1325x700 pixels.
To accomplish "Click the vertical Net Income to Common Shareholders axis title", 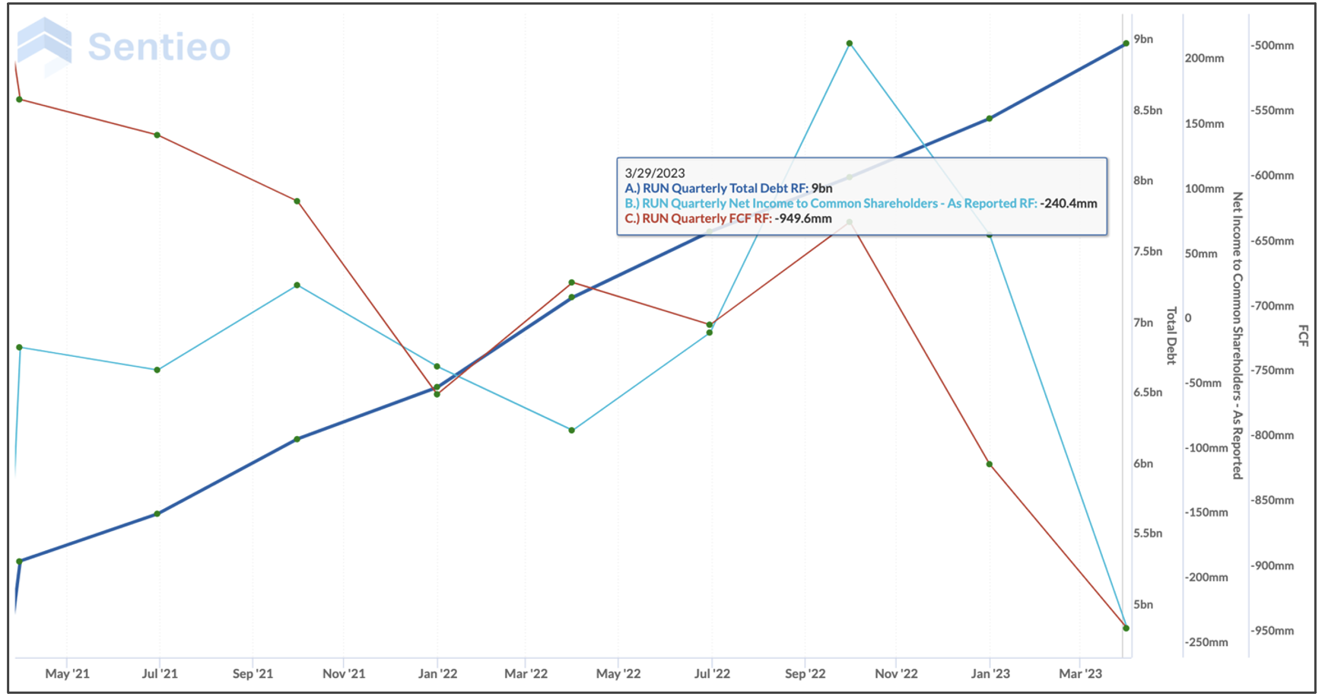I will point(1238,336).
